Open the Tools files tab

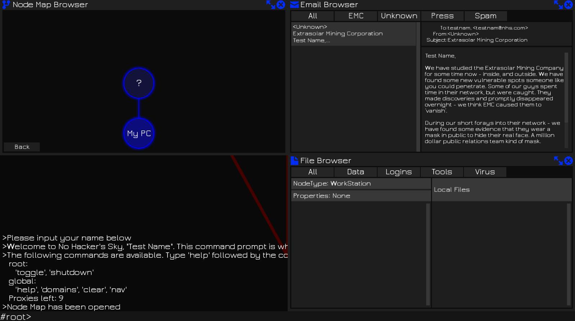tap(442, 172)
